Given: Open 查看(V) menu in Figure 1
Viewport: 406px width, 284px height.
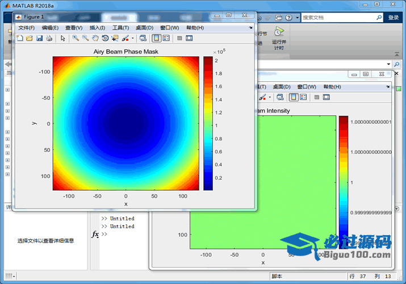Looking at the screenshot, I should pos(74,28).
